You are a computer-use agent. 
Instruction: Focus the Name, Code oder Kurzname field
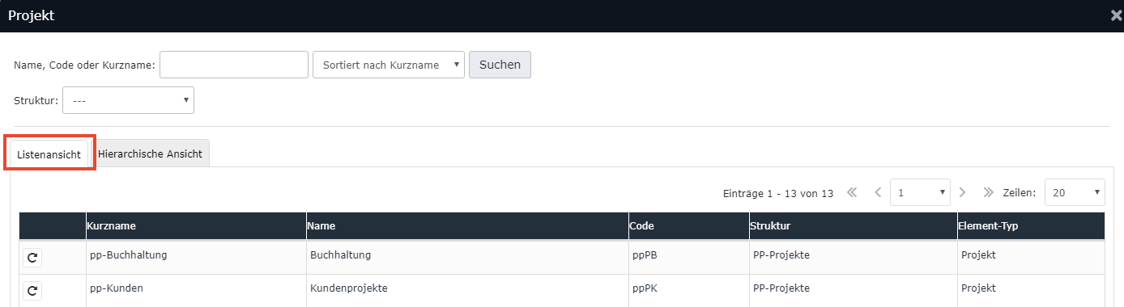[x=234, y=65]
